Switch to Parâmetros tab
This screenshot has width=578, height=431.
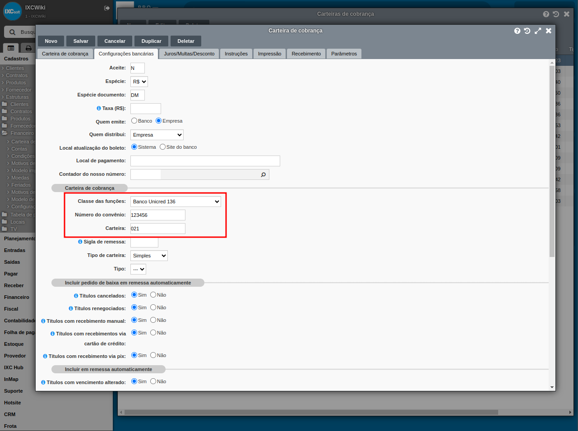pyautogui.click(x=344, y=54)
